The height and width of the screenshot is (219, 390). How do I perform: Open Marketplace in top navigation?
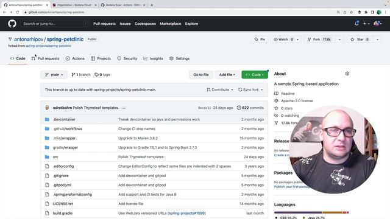pos(171,24)
